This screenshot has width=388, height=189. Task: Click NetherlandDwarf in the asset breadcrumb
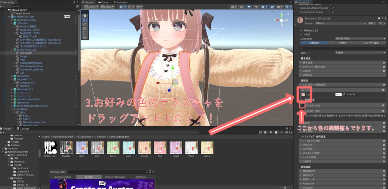(x=63, y=137)
